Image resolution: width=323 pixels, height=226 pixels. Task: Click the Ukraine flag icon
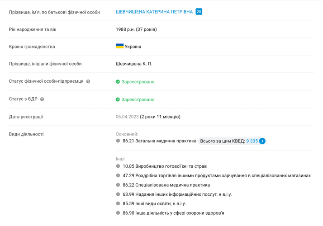pyautogui.click(x=119, y=46)
